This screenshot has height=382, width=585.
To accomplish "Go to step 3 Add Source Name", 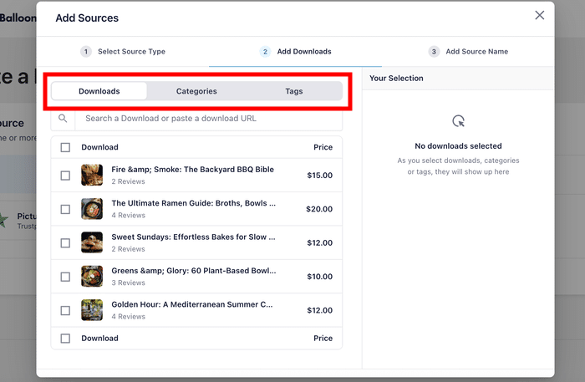I will click(468, 52).
